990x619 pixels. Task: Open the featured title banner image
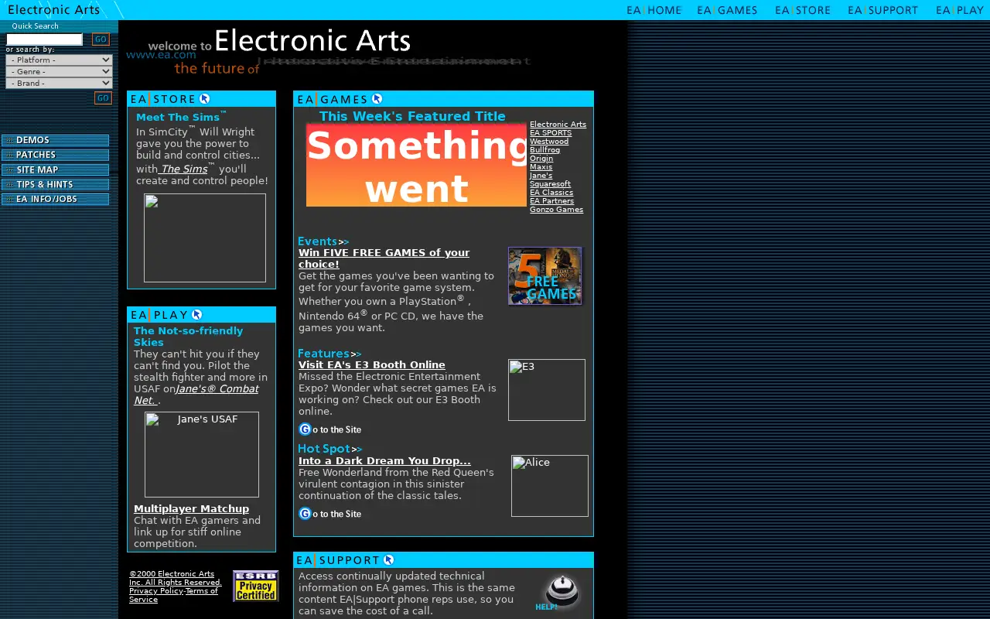click(416, 165)
